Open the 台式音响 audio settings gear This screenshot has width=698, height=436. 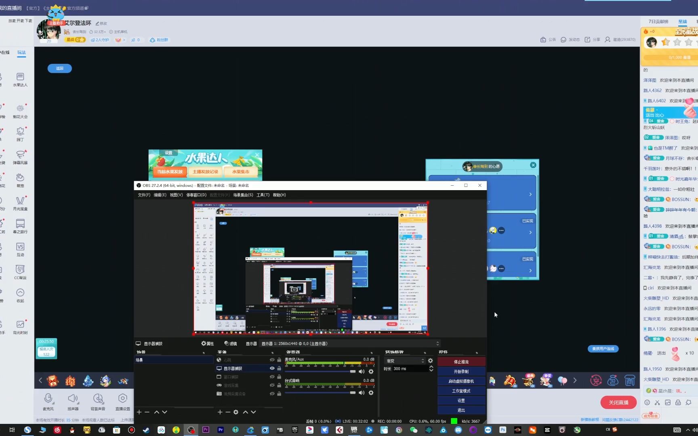click(371, 392)
